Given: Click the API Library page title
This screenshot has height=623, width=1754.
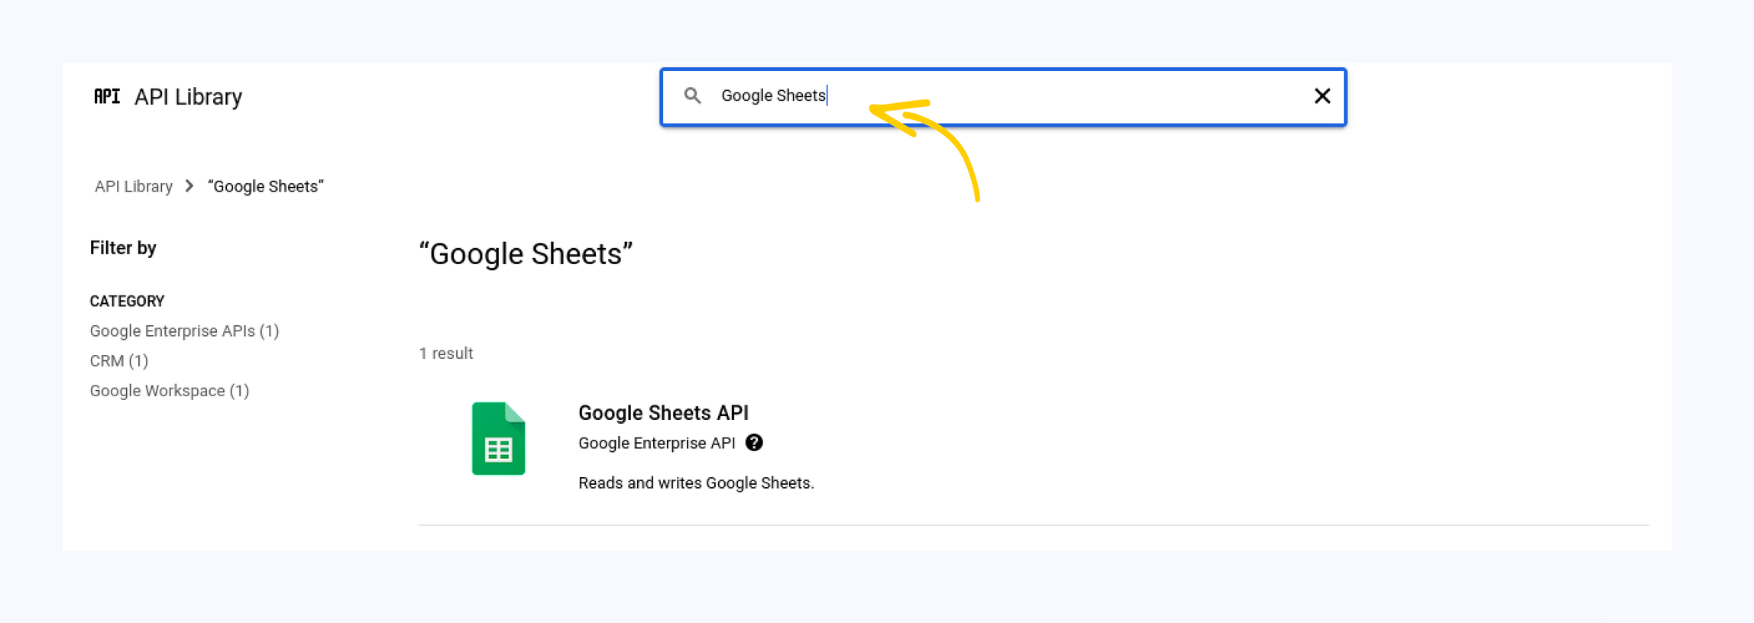Looking at the screenshot, I should click(188, 97).
